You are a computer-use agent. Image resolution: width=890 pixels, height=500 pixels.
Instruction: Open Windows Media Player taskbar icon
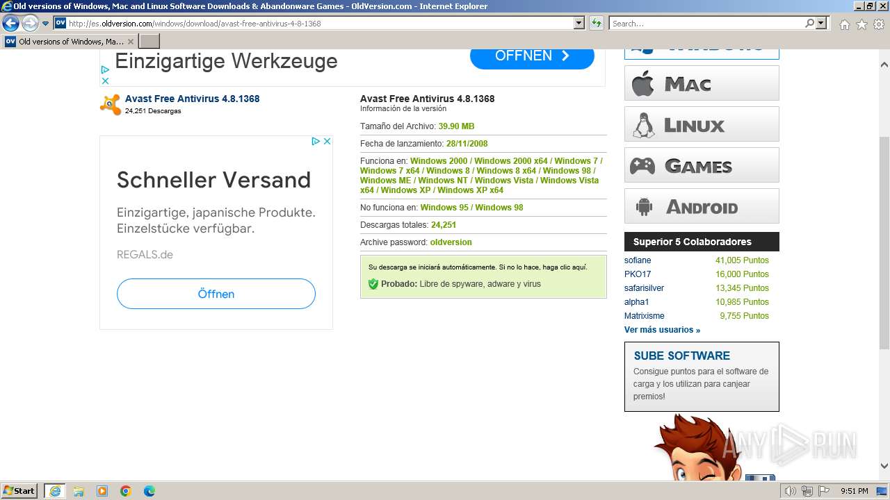tap(102, 491)
